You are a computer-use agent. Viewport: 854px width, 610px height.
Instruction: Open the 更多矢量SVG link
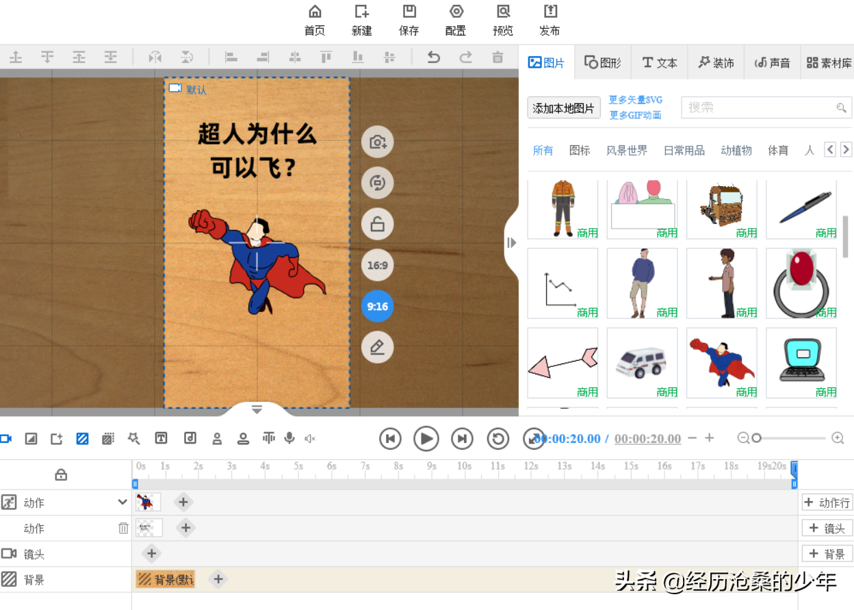point(636,100)
